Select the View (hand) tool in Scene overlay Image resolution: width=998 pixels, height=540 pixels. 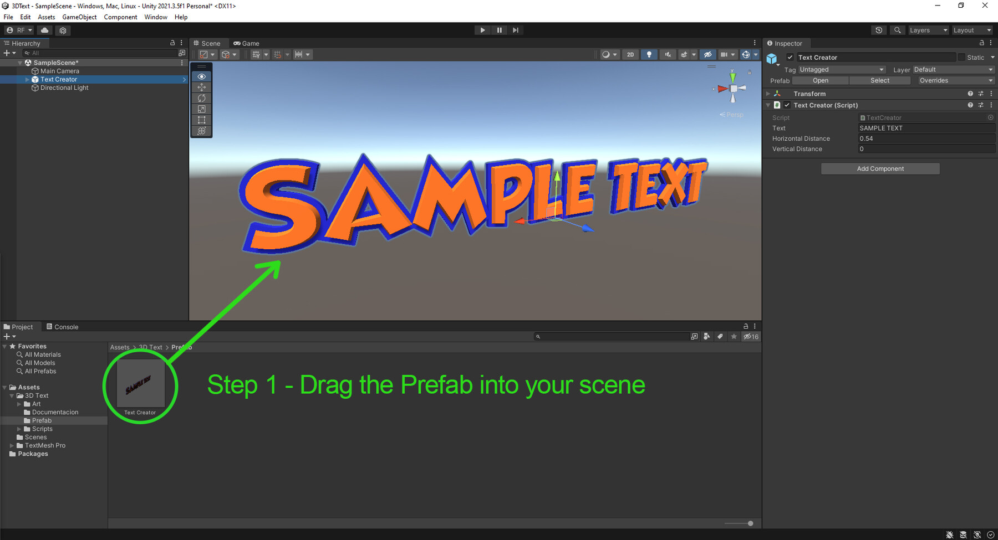tap(201, 76)
